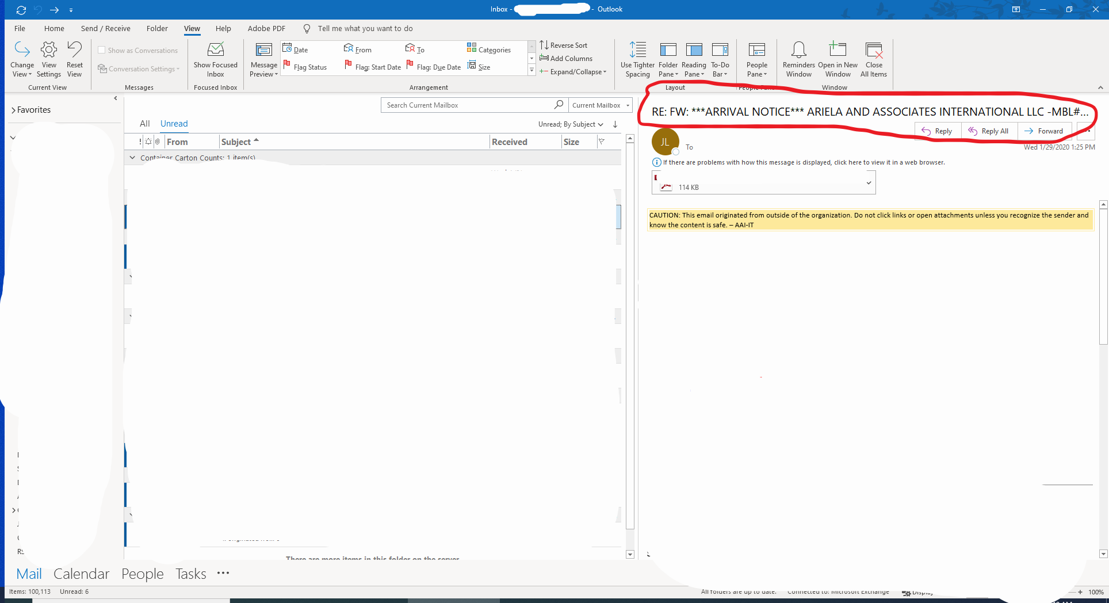Open People Pane options
This screenshot has width=1109, height=603.
pos(756,59)
